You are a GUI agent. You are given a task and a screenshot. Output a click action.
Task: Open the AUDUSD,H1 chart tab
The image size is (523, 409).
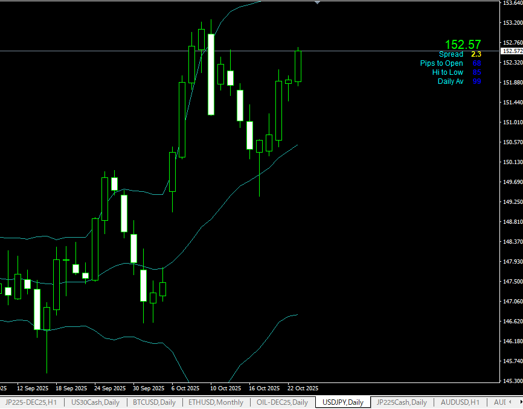point(460,402)
